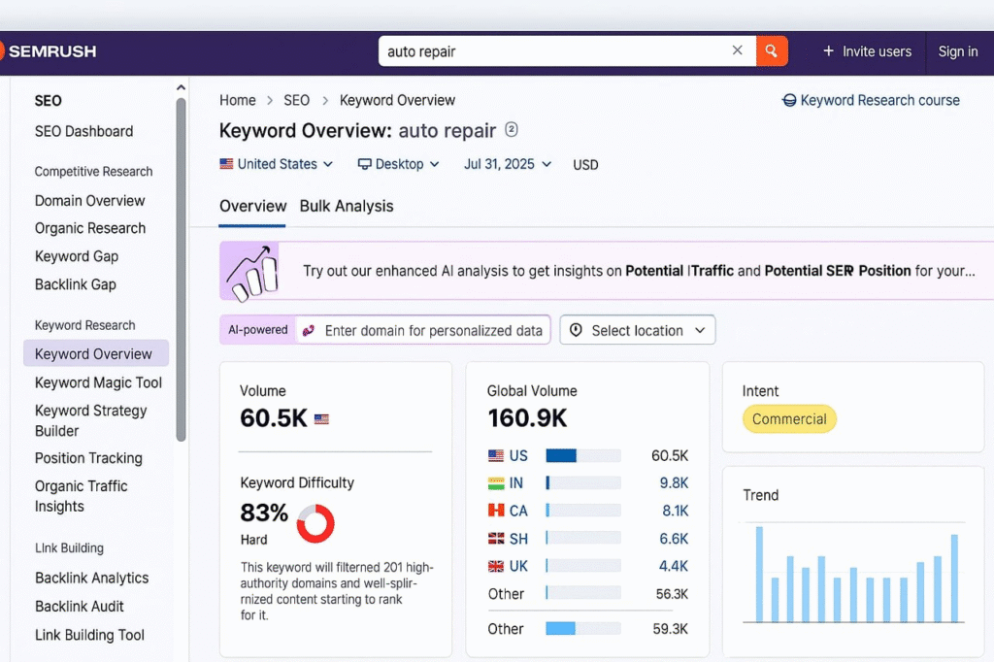The image size is (994, 662).
Task: Click the US flag in Global Volume list
Action: pos(496,455)
